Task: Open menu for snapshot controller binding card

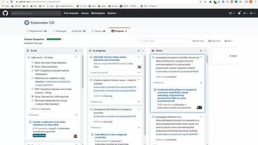Action: pos(201,57)
